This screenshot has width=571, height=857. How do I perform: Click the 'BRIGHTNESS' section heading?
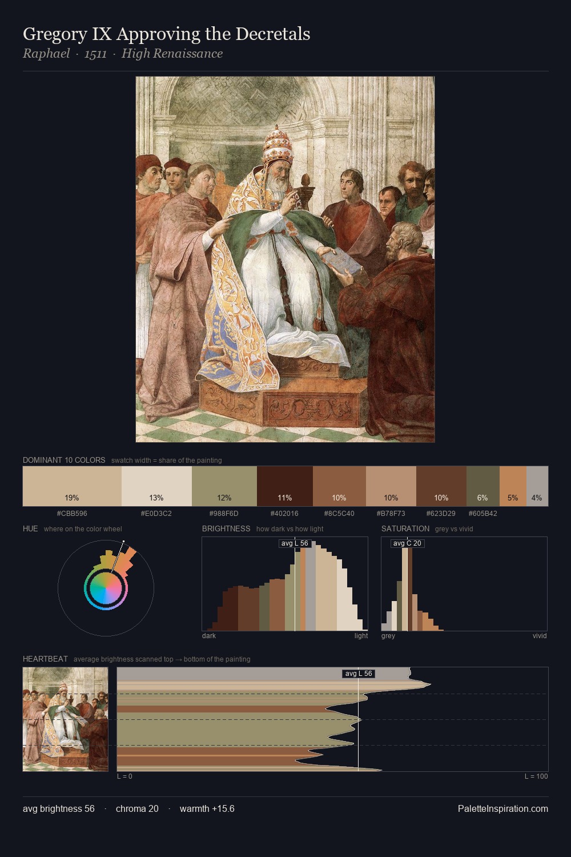coord(226,528)
